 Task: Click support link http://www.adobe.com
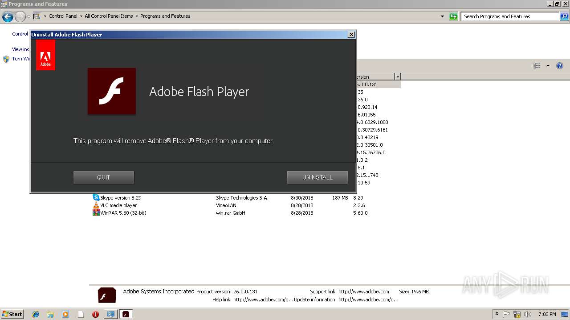363,292
